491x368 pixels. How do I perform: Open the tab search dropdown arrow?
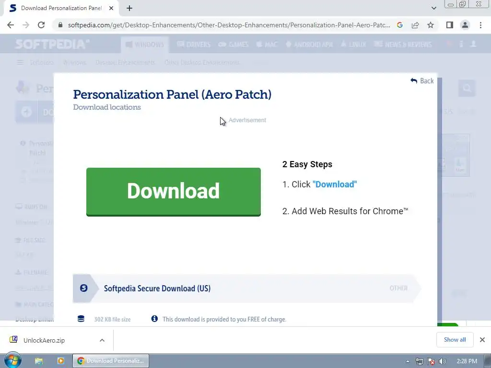point(433,9)
